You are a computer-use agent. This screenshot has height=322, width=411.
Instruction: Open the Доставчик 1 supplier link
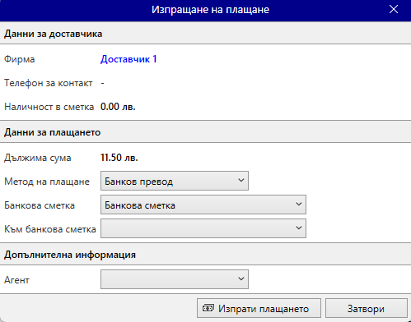128,59
